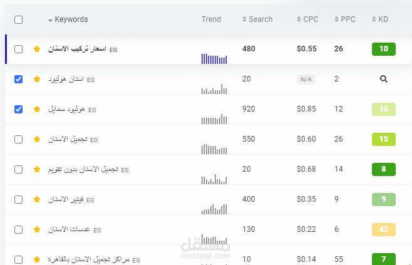Check the box for the first keyword row

point(18,49)
